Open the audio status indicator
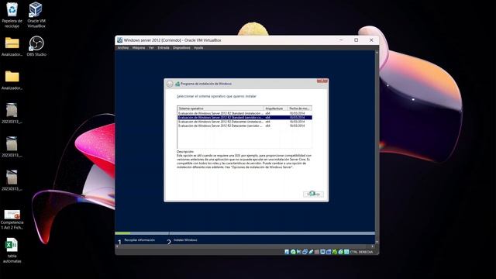496x279 pixels. (299, 252)
